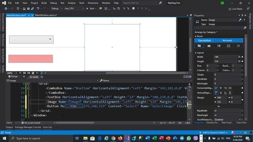Image resolution: width=253 pixels, height=142 pixels.
Task: Open the Any CPU platform dropdown
Action: pos(74,9)
